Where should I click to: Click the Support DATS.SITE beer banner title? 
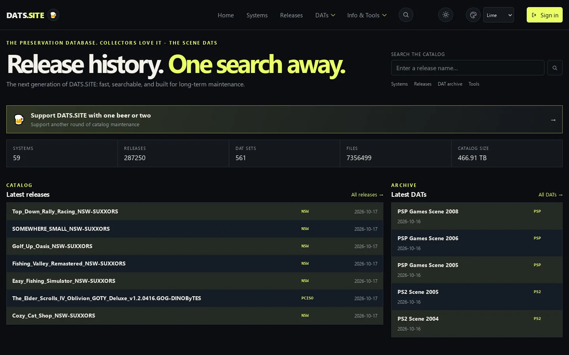coord(91,116)
